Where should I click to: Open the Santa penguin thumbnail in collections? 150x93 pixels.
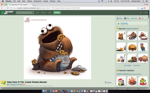tap(121, 81)
